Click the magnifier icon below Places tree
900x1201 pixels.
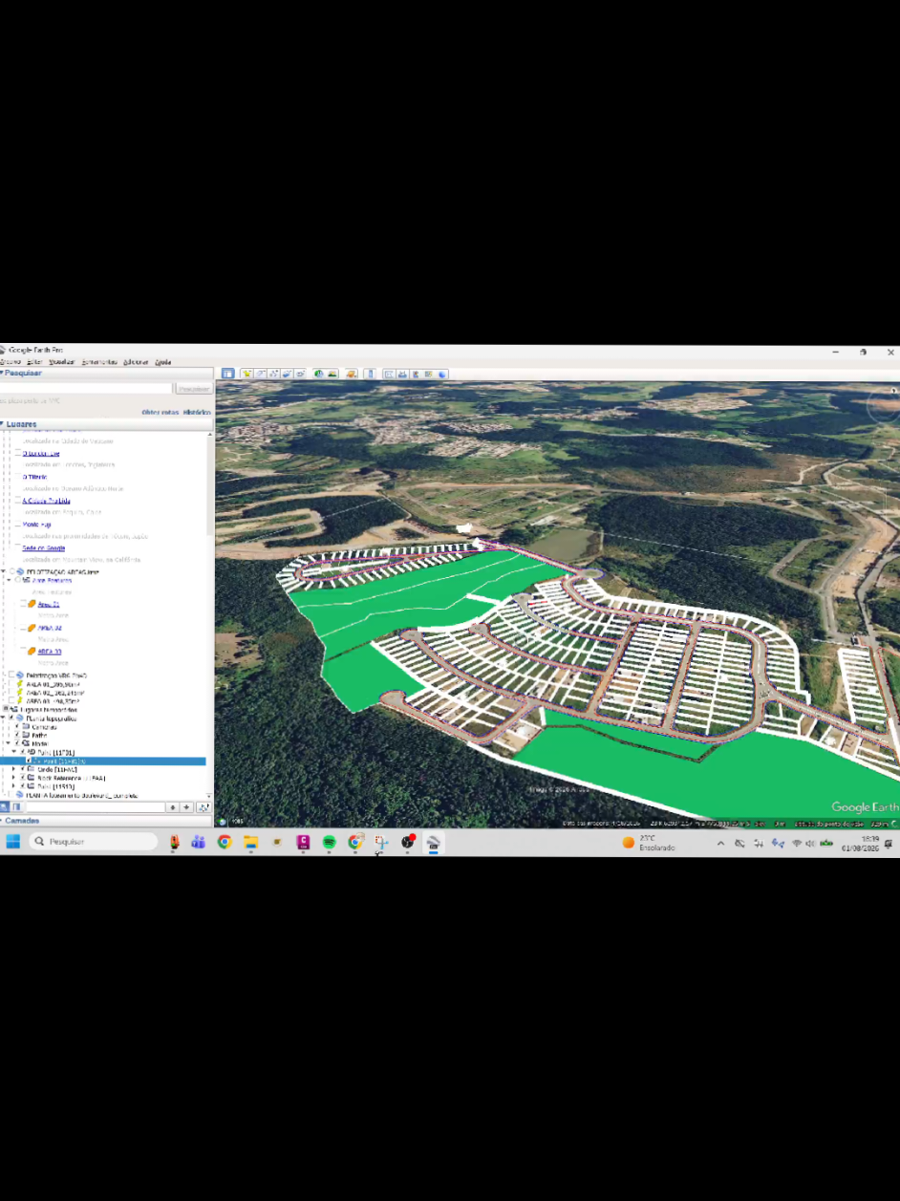(4, 807)
